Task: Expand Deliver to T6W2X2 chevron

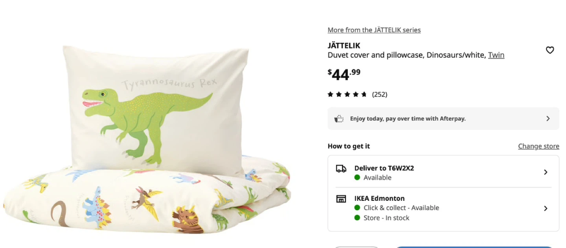Action: (546, 172)
